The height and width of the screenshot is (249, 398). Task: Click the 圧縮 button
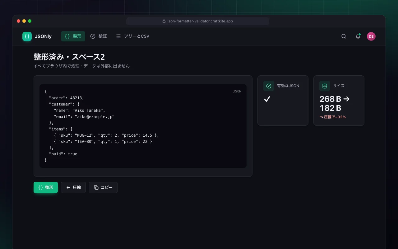click(73, 187)
